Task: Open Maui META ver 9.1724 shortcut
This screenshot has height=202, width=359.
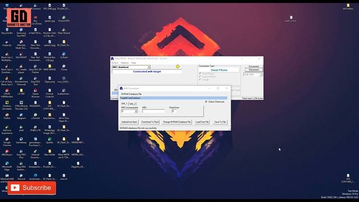Action: (63, 154)
